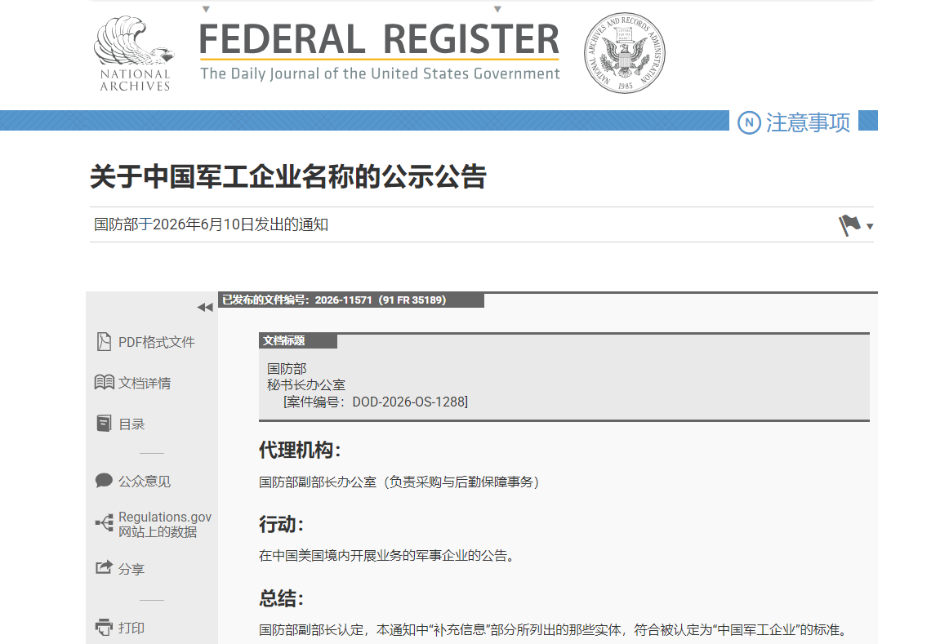Click the National Archives and Records Administration seal
949x644 pixels.
pyautogui.click(x=624, y=52)
